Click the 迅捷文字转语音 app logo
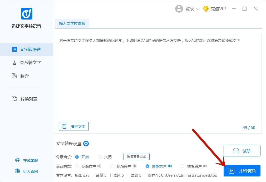Screen dimensions: 266x182 [26, 14]
